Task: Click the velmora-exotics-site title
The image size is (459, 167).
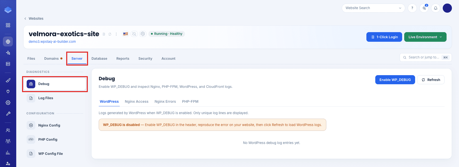Action: tap(64, 34)
